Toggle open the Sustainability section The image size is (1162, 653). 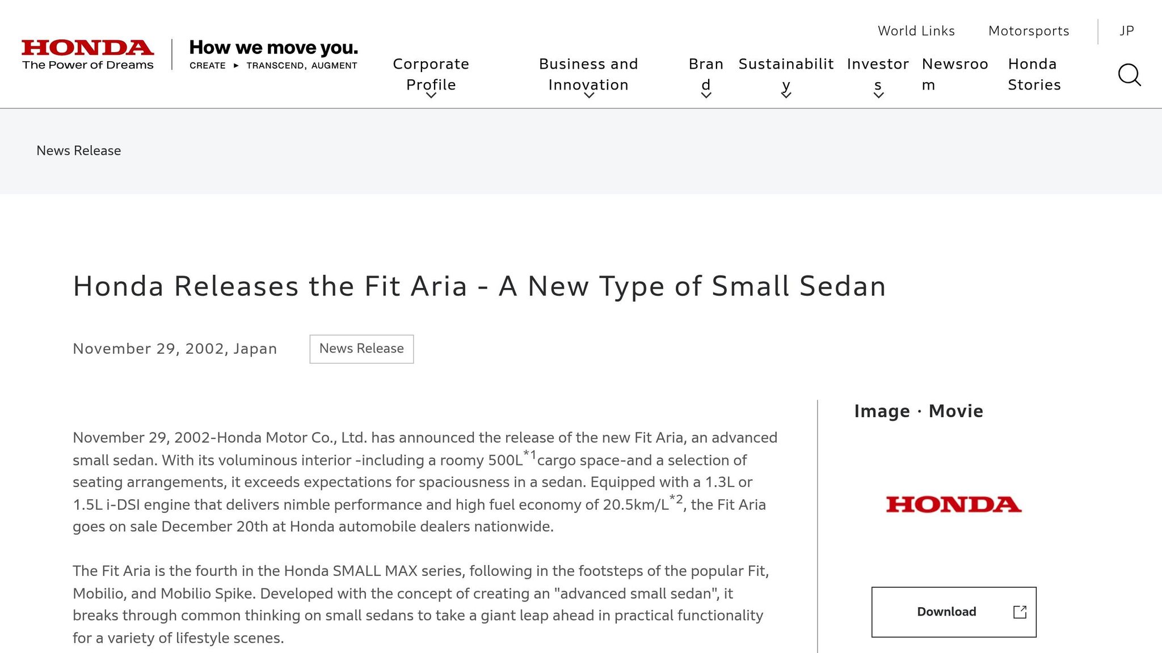(x=786, y=74)
